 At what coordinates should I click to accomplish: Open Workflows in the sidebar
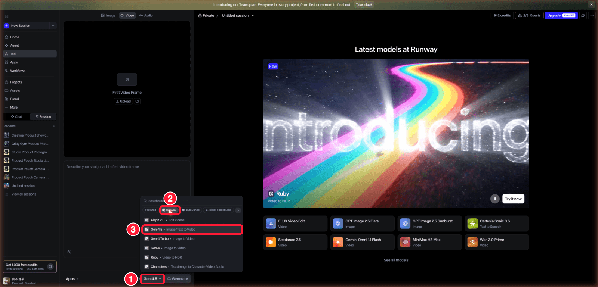[x=30, y=71]
